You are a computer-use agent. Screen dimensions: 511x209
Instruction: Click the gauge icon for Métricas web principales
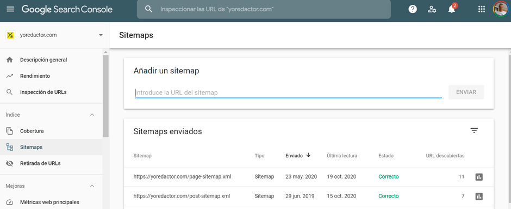pyautogui.click(x=10, y=202)
